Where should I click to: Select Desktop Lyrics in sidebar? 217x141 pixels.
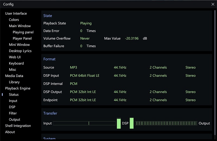tap(20, 51)
